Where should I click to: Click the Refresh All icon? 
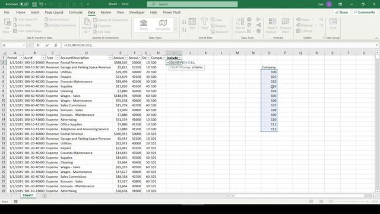click(x=87, y=21)
